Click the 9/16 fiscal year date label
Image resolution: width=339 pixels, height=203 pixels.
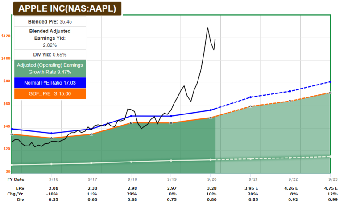coord(52,179)
